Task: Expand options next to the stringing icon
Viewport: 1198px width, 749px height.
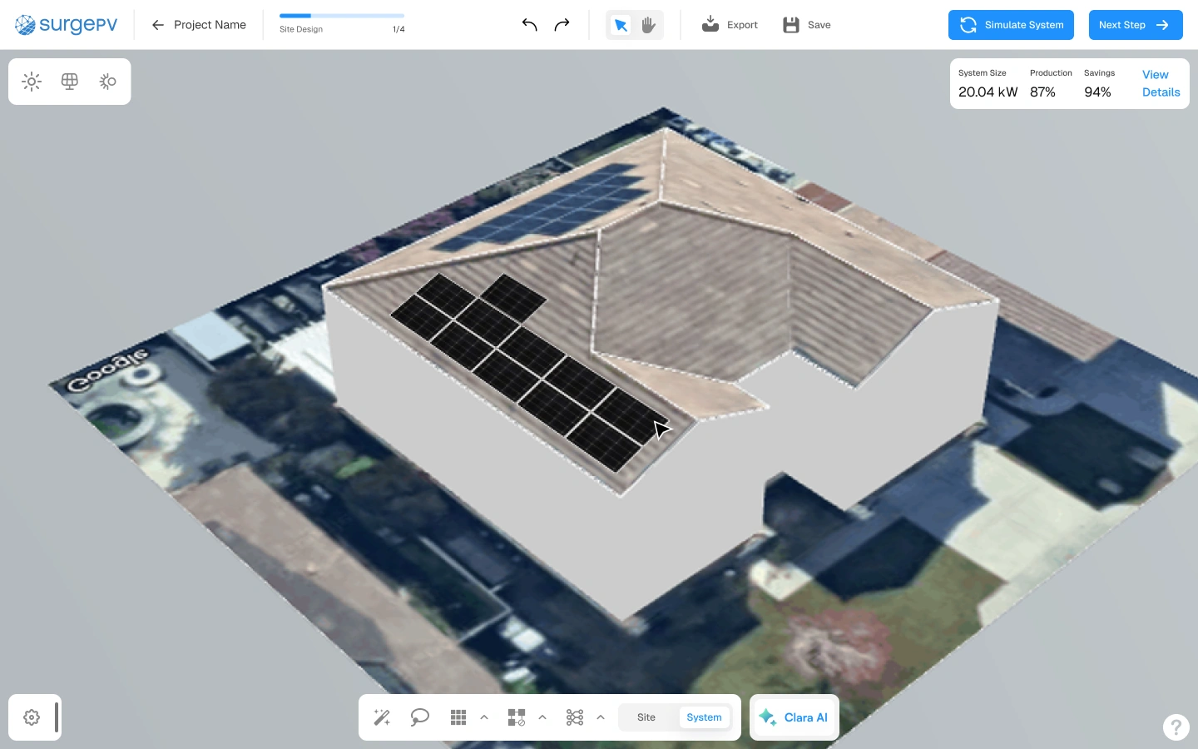Action: pos(601,717)
